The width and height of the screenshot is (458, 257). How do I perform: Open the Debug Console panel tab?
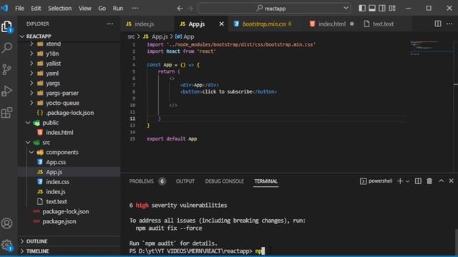224,181
